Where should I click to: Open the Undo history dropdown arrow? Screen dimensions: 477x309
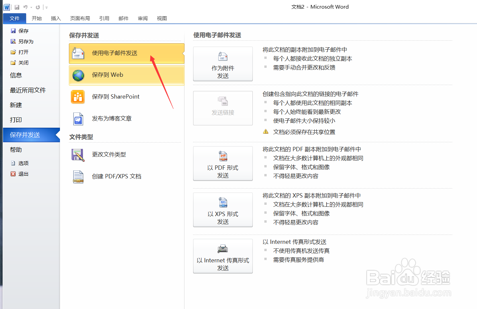coord(31,7)
